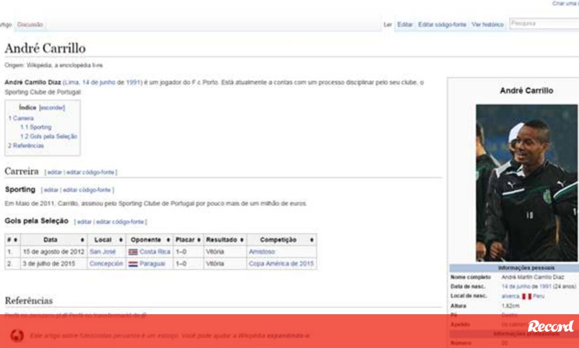Switch to the Editar tab
The height and width of the screenshot is (348, 579).
pos(405,25)
